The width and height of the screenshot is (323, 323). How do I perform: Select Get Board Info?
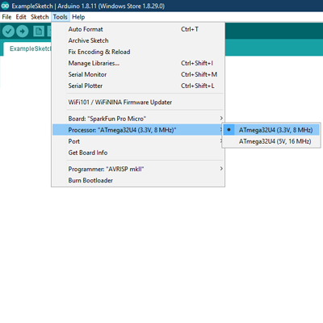138,153
